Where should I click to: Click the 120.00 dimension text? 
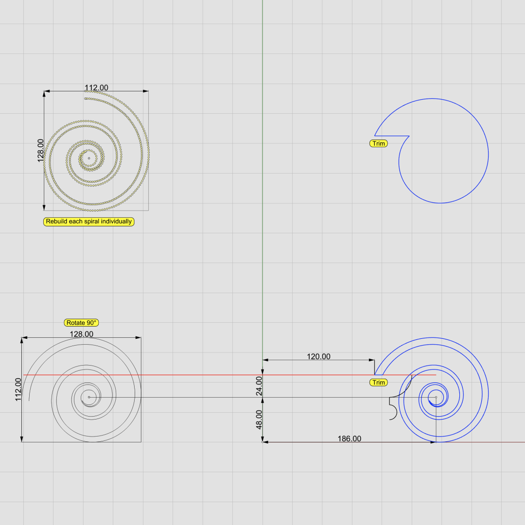click(x=318, y=357)
